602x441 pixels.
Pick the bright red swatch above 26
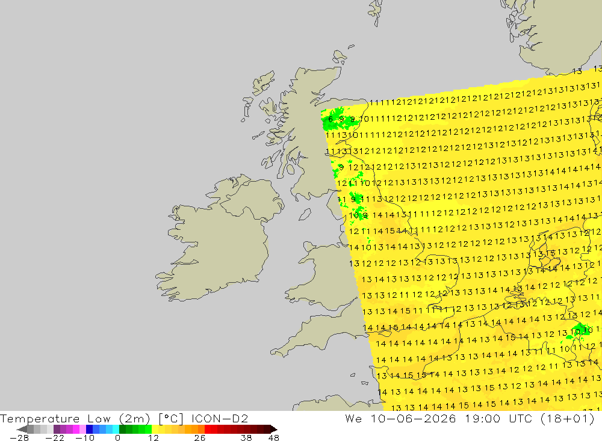(x=208, y=430)
